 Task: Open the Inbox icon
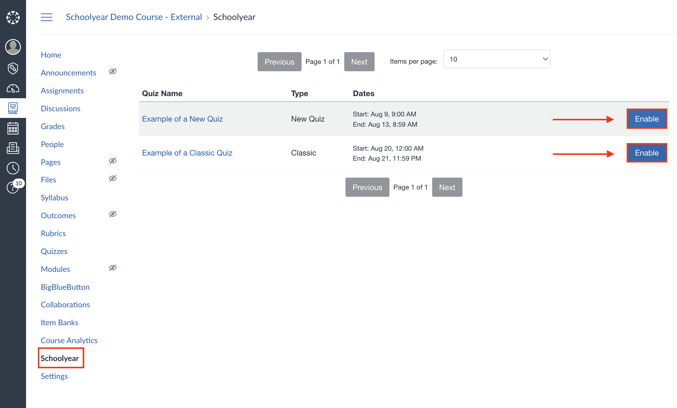13,148
